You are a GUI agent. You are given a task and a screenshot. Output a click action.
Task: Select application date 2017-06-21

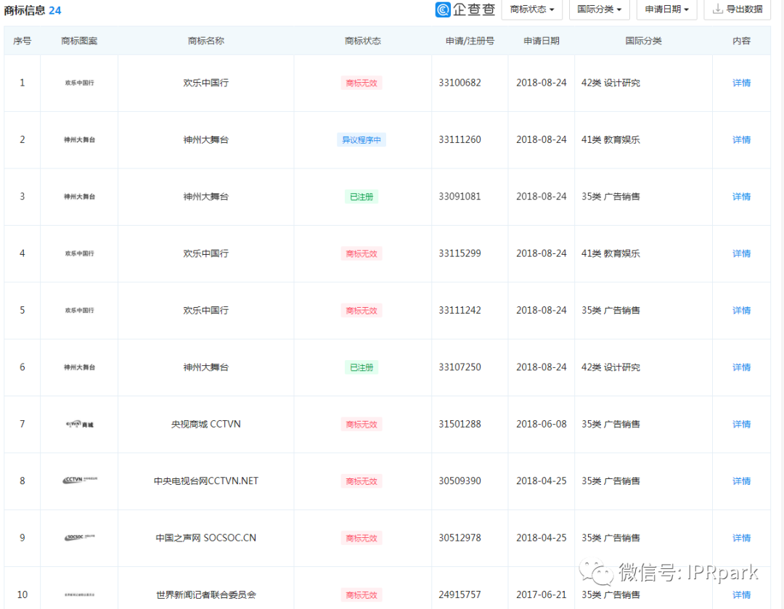tap(541, 595)
